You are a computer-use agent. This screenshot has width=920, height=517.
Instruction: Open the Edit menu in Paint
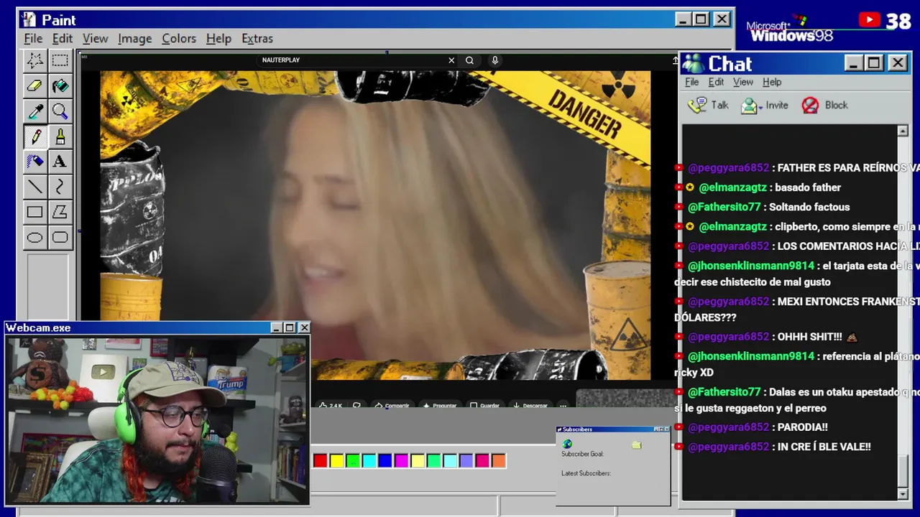pyautogui.click(x=63, y=39)
